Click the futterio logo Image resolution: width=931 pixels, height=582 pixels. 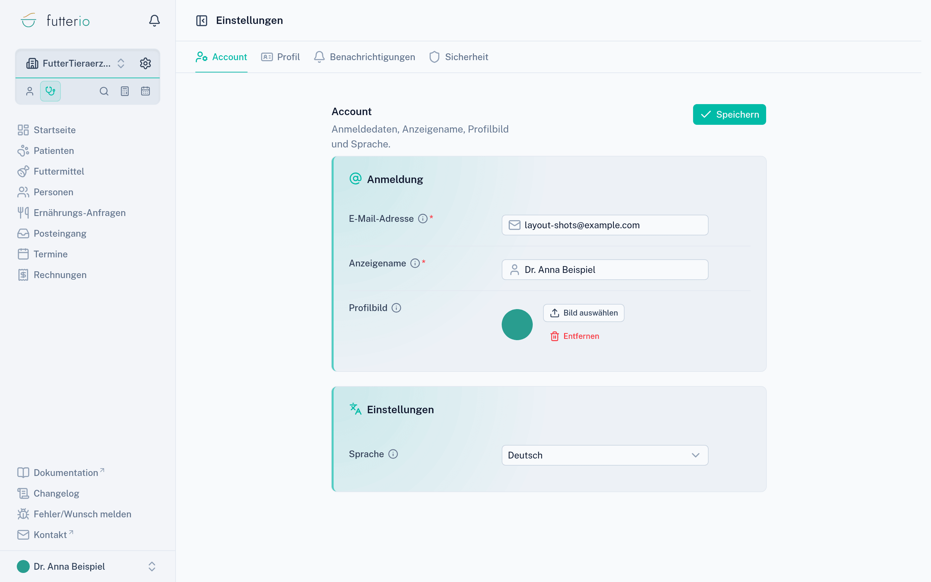tap(55, 20)
